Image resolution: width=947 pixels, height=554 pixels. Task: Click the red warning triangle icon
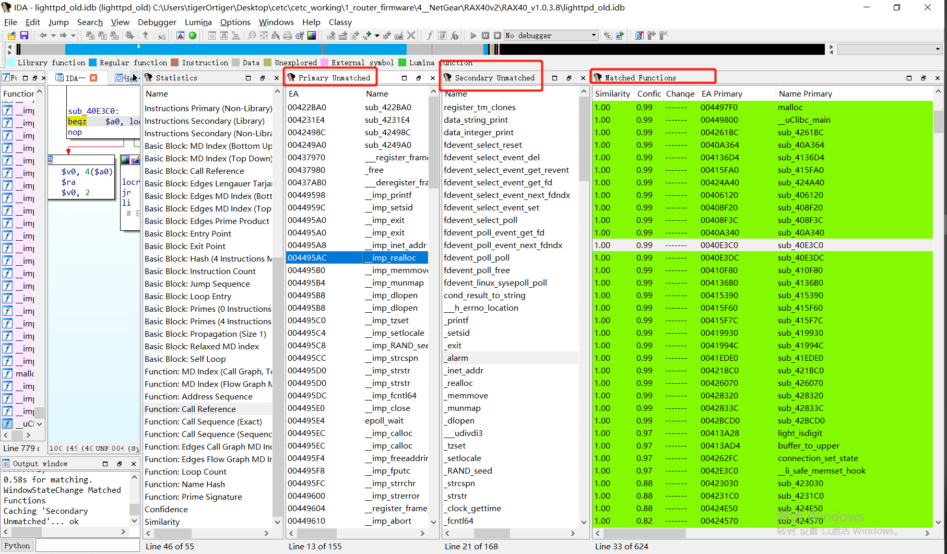click(180, 36)
